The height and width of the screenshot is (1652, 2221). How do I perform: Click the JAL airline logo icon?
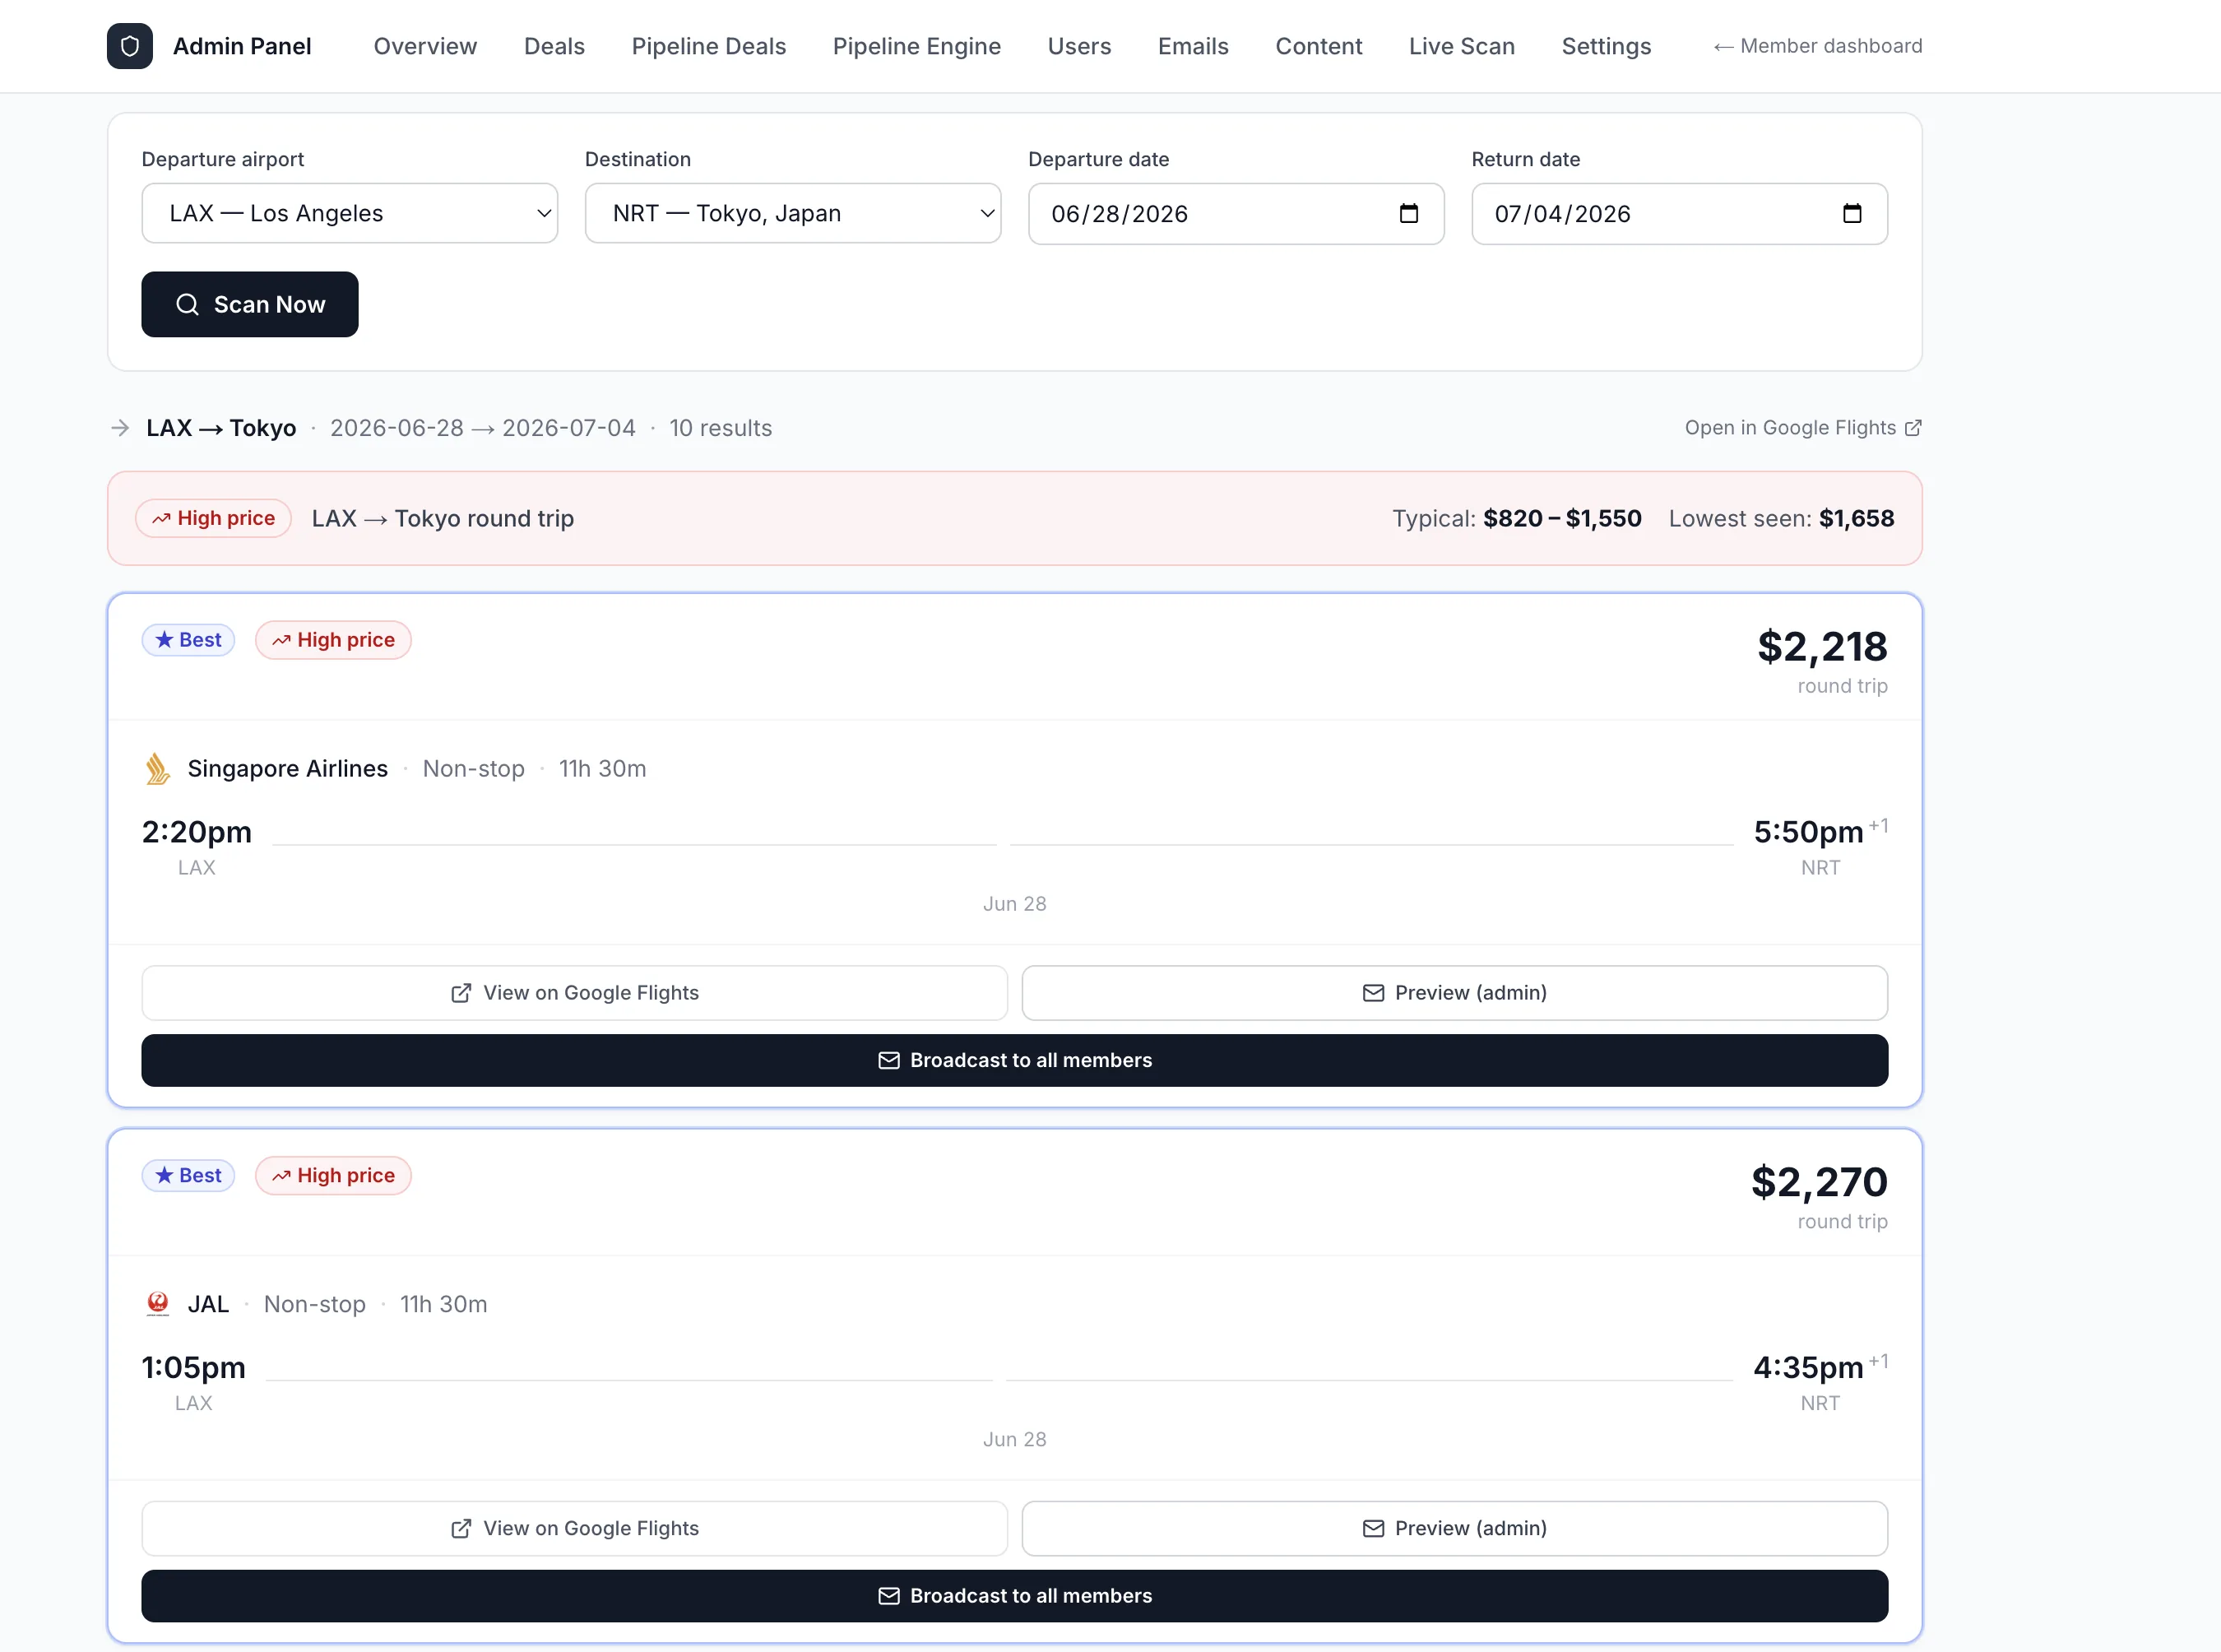click(157, 1303)
